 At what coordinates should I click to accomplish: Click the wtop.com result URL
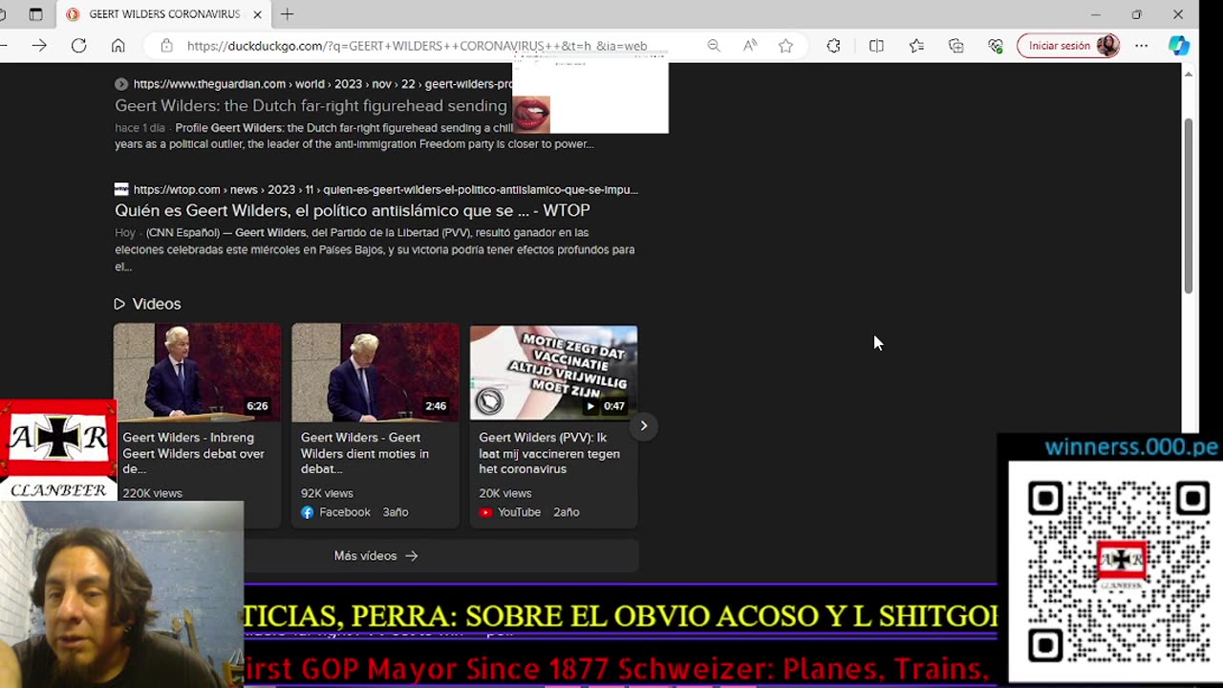coord(385,189)
